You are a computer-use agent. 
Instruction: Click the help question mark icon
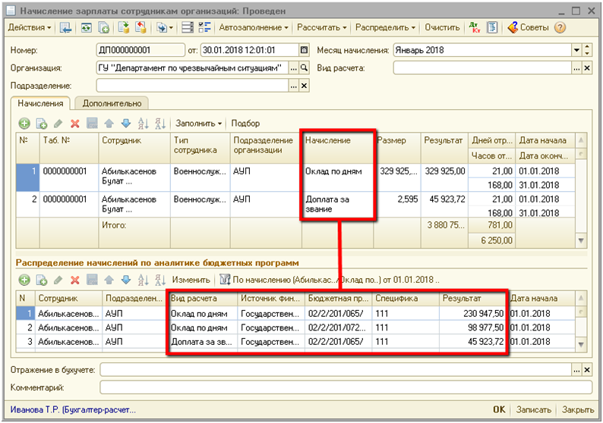click(x=560, y=28)
